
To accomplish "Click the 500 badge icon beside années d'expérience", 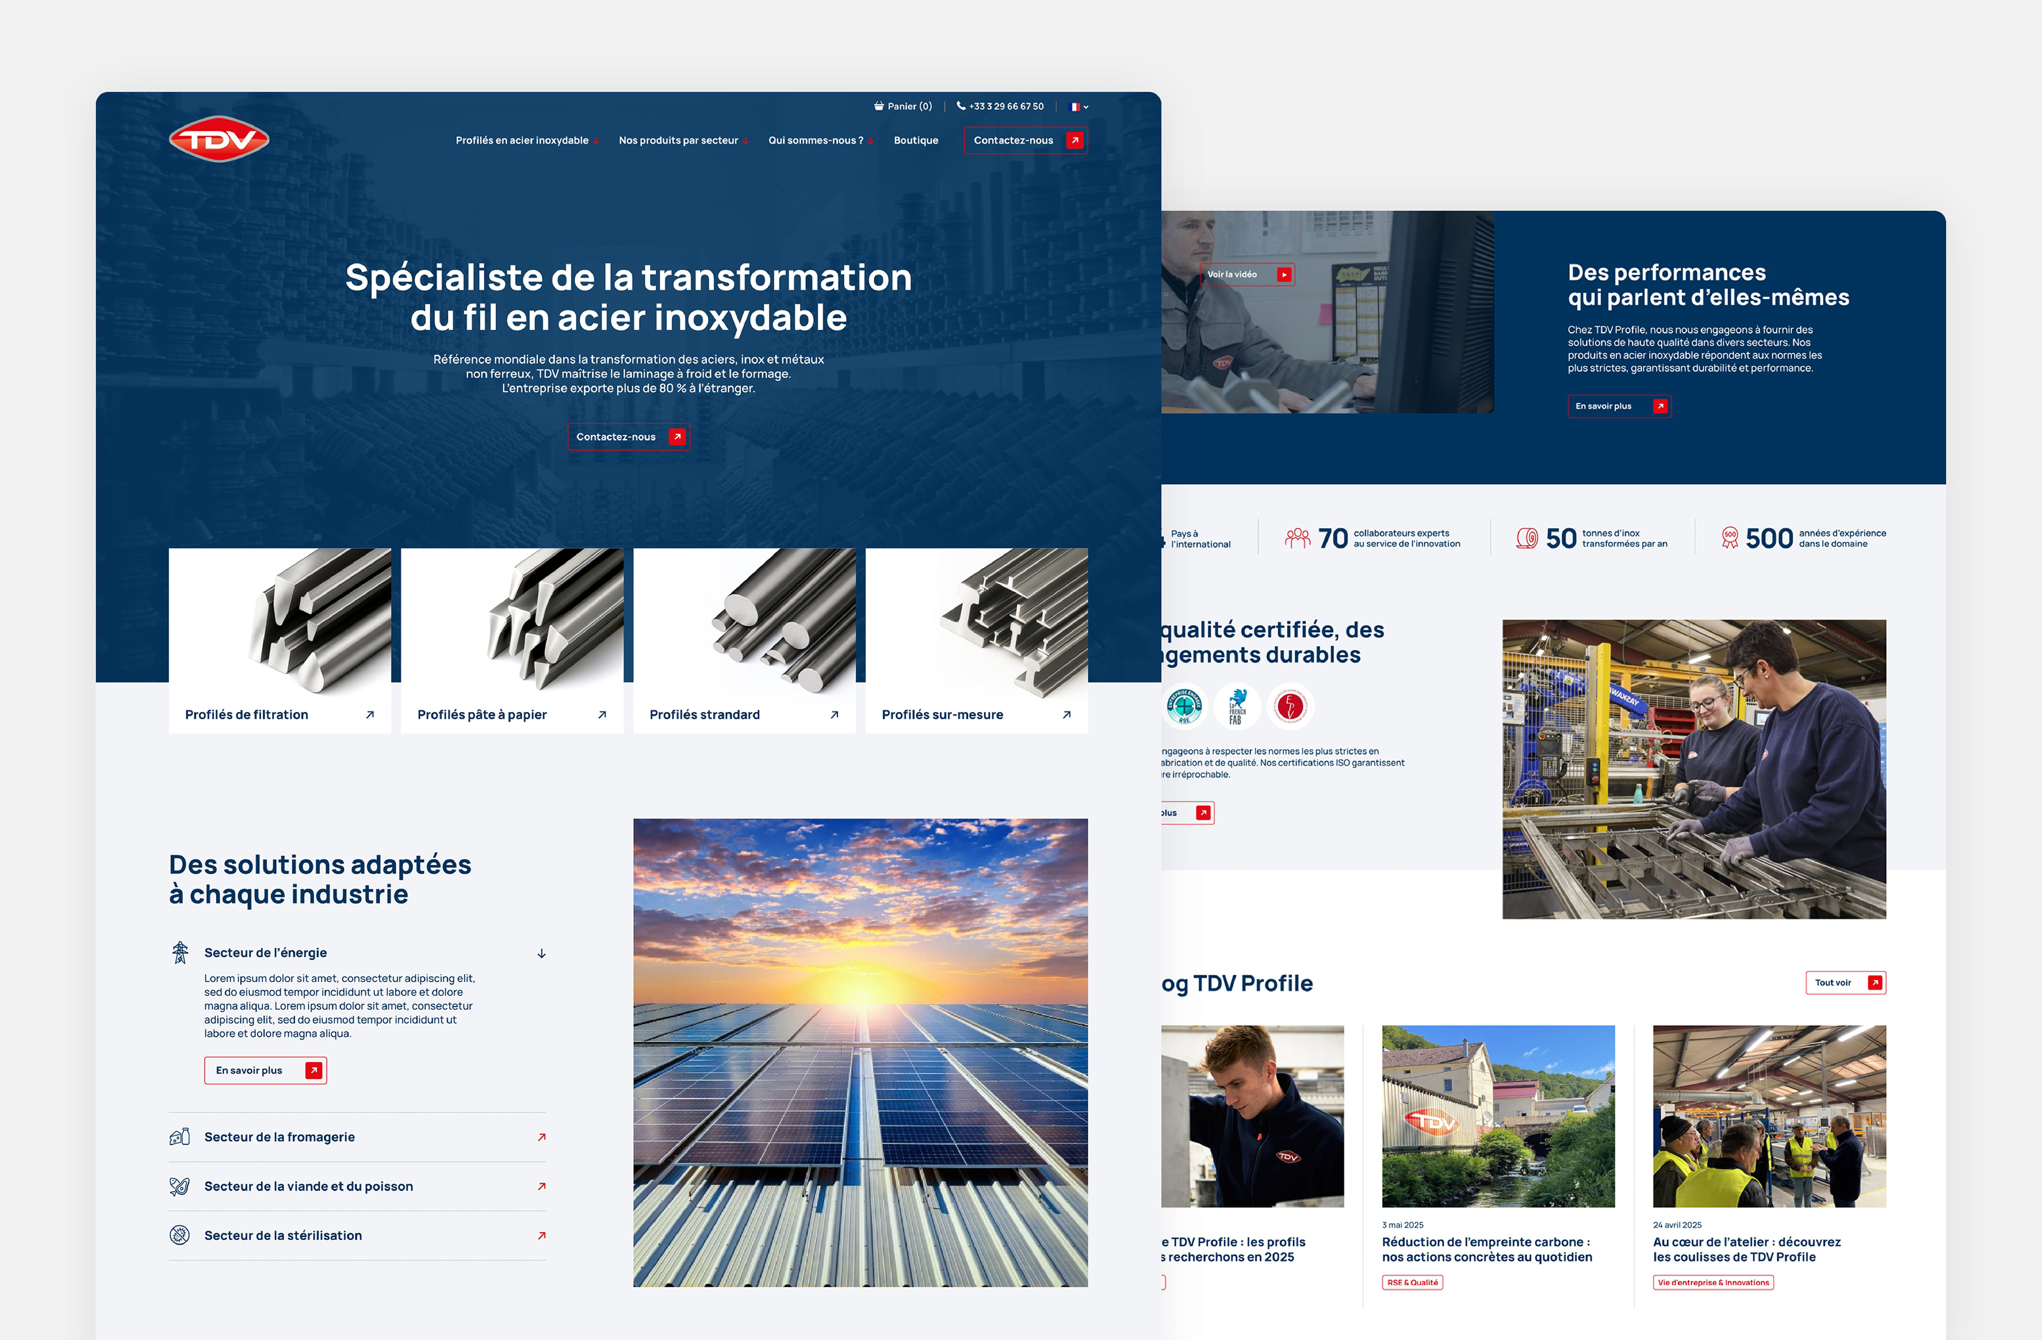I will 1730,538.
